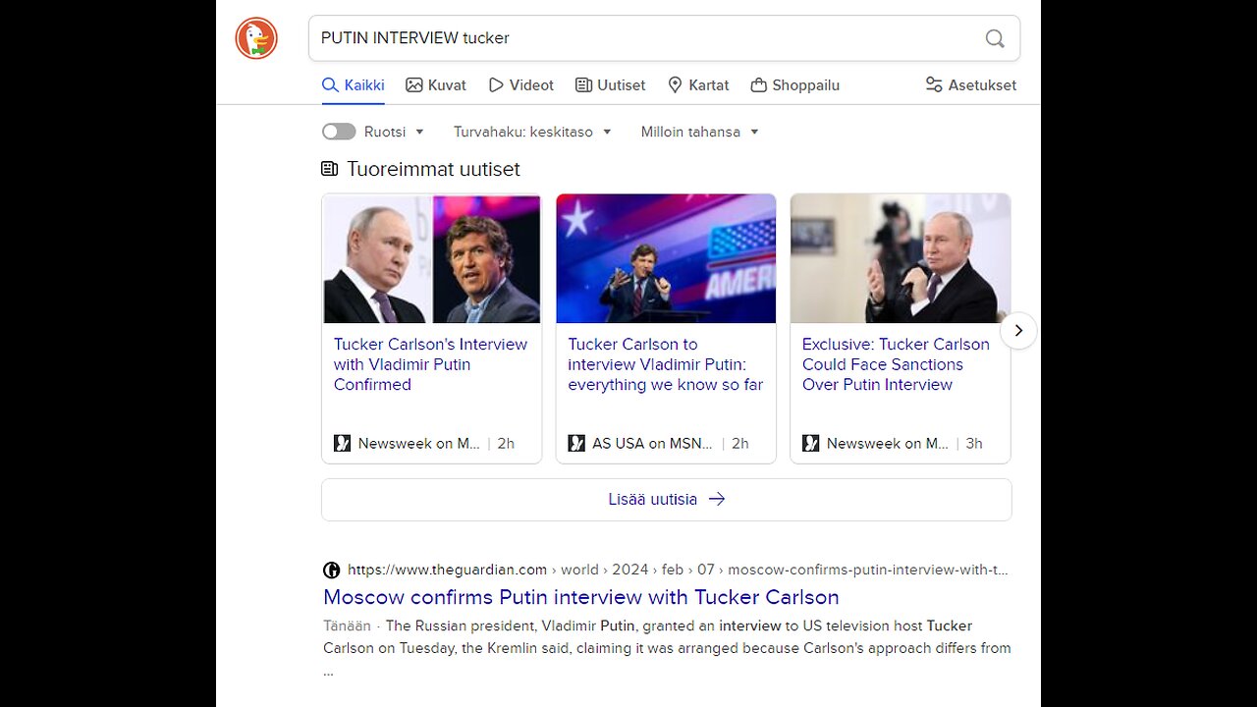Expand the Milloin tahansa time filter
The image size is (1257, 707).
click(700, 132)
